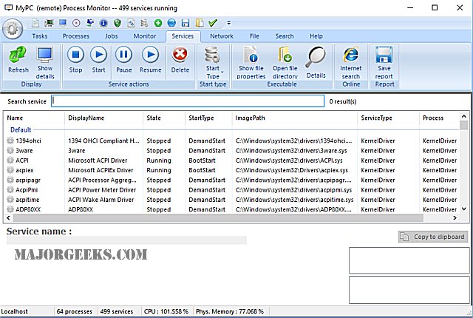Screen dimensions: 473x318
Task: Sort by the ServiceType column header
Action: coord(388,118)
